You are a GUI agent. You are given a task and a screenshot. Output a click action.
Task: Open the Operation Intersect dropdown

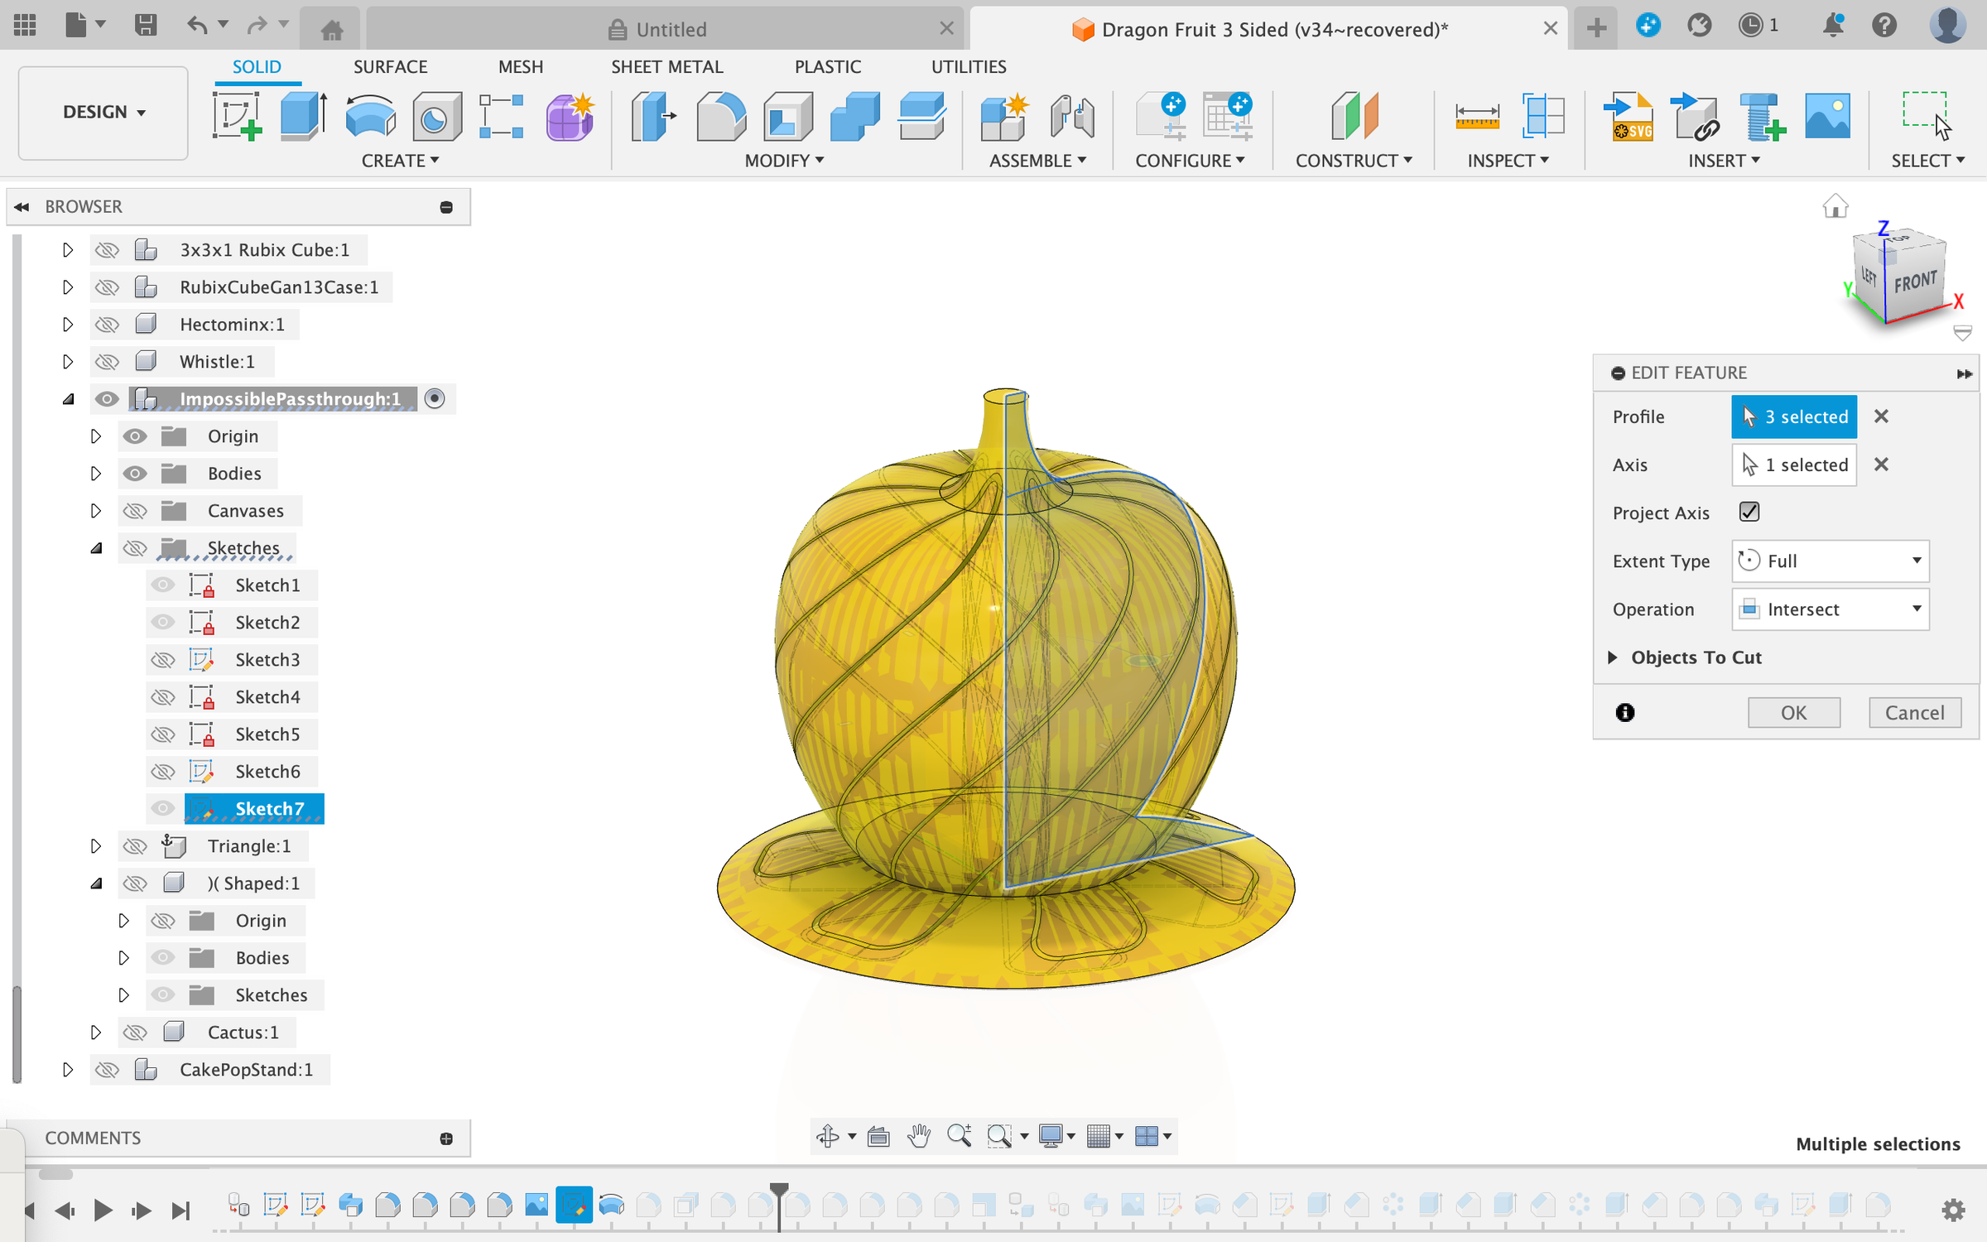point(1830,609)
